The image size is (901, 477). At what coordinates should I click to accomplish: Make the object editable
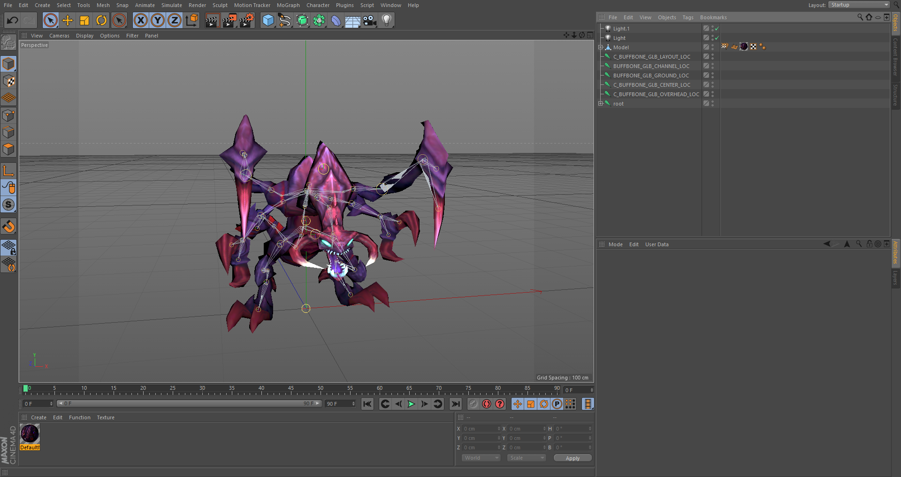pyautogui.click(x=8, y=43)
